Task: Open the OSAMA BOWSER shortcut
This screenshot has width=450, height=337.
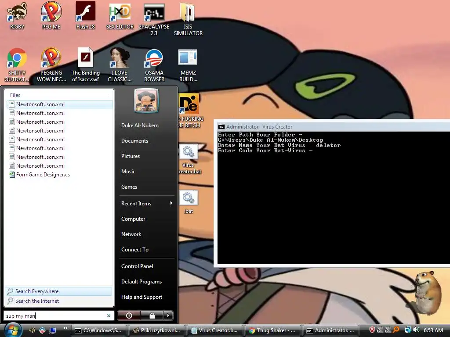Action: click(x=154, y=65)
